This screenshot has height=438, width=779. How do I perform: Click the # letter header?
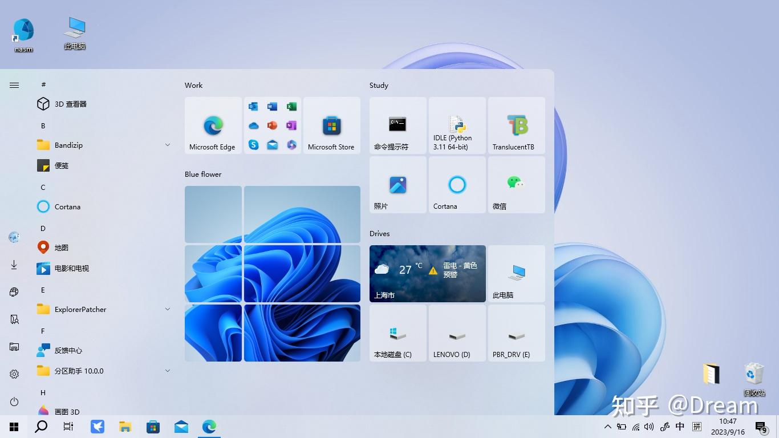[x=43, y=84]
